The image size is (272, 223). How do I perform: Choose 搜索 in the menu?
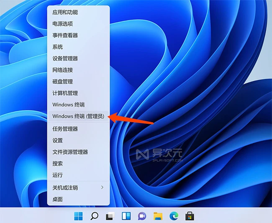click(78, 164)
